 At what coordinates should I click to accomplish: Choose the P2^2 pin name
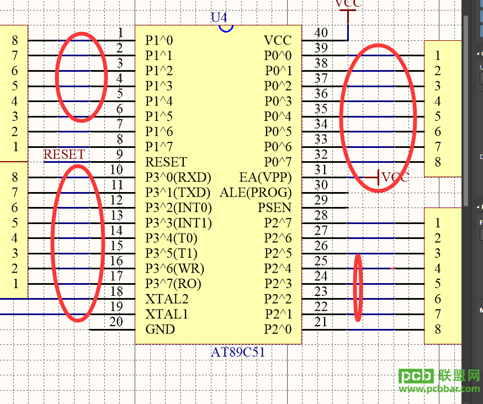coord(278,299)
